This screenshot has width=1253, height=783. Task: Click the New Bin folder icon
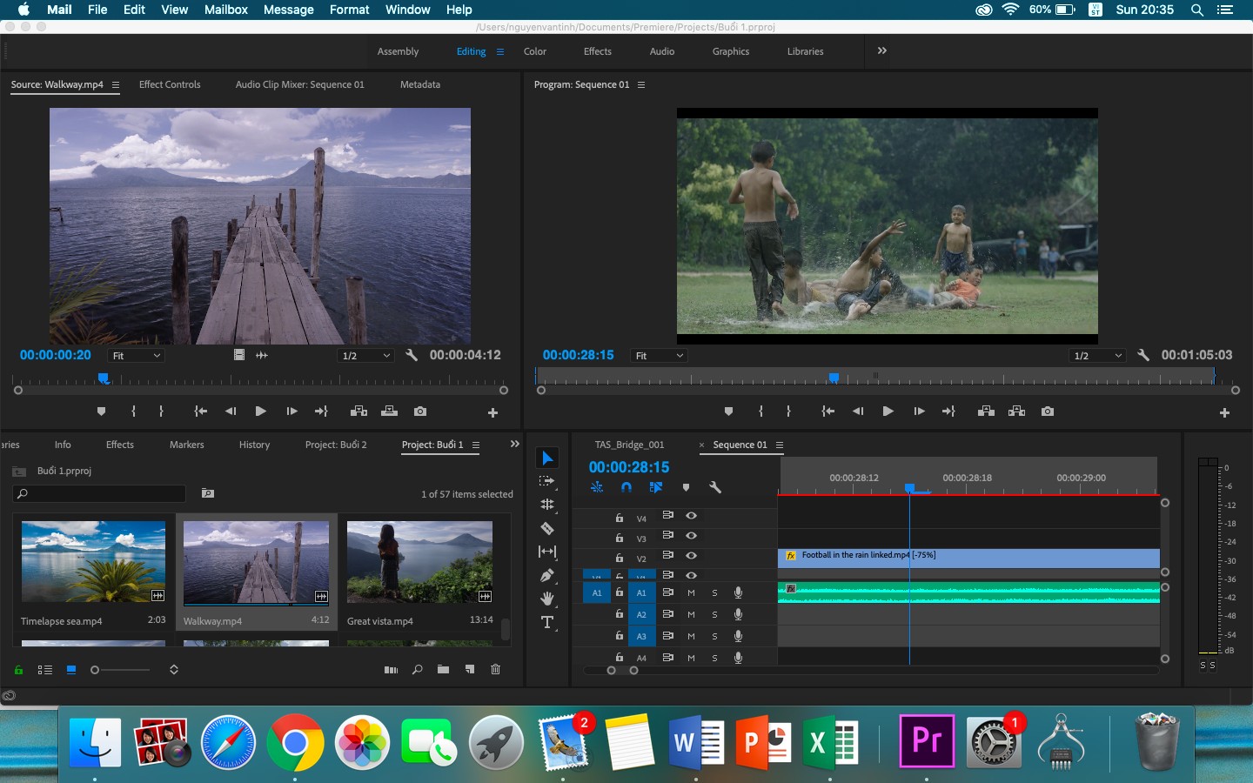click(x=444, y=670)
